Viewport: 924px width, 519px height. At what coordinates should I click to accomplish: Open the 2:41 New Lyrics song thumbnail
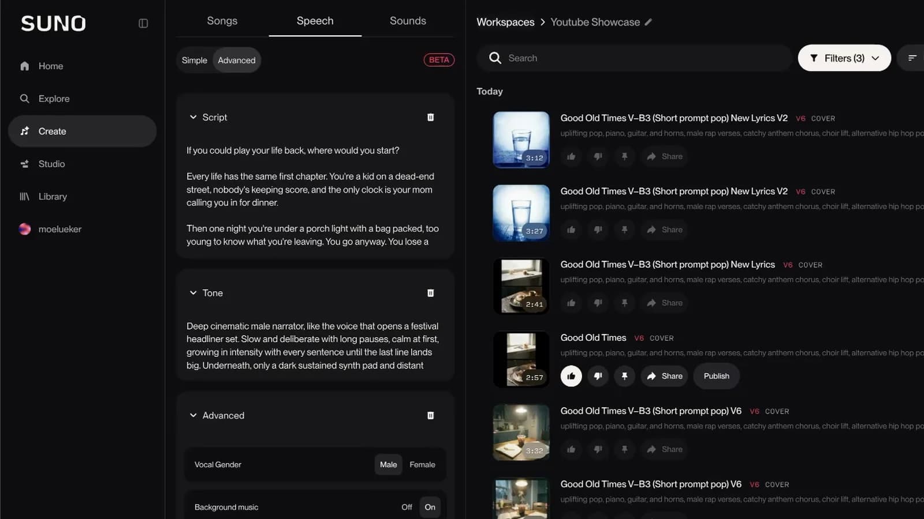[521, 286]
